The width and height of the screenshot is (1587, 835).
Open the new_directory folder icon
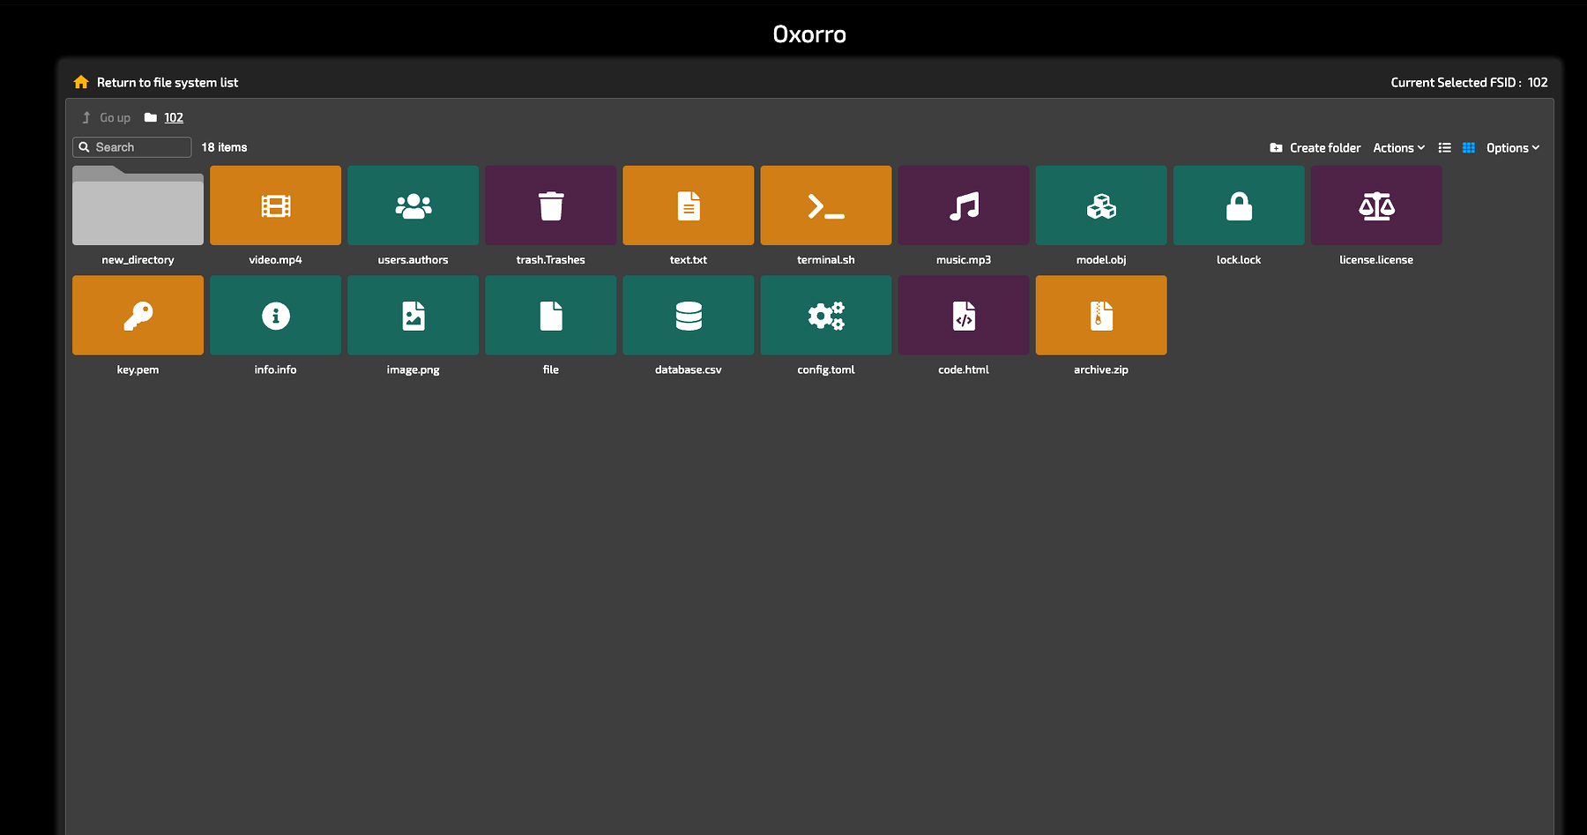[138, 205]
